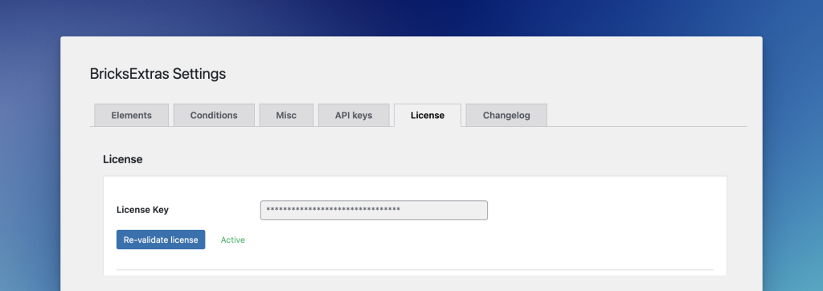Select the Misc tab
The image size is (823, 291).
[x=286, y=115]
